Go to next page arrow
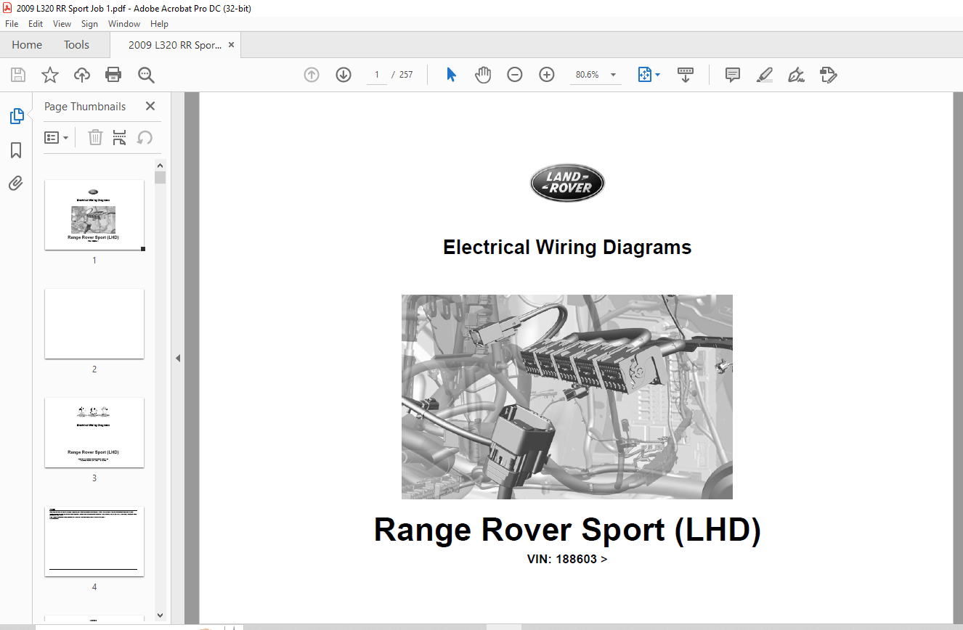Viewport: 963px width, 630px height. tap(344, 75)
